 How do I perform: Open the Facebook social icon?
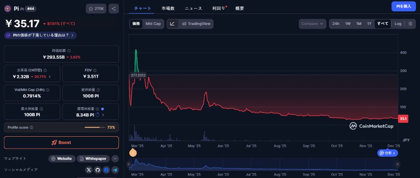106,170
